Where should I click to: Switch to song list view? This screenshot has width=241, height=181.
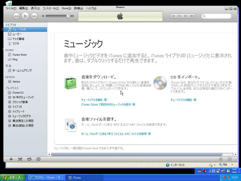pyautogui.click(x=173, y=16)
